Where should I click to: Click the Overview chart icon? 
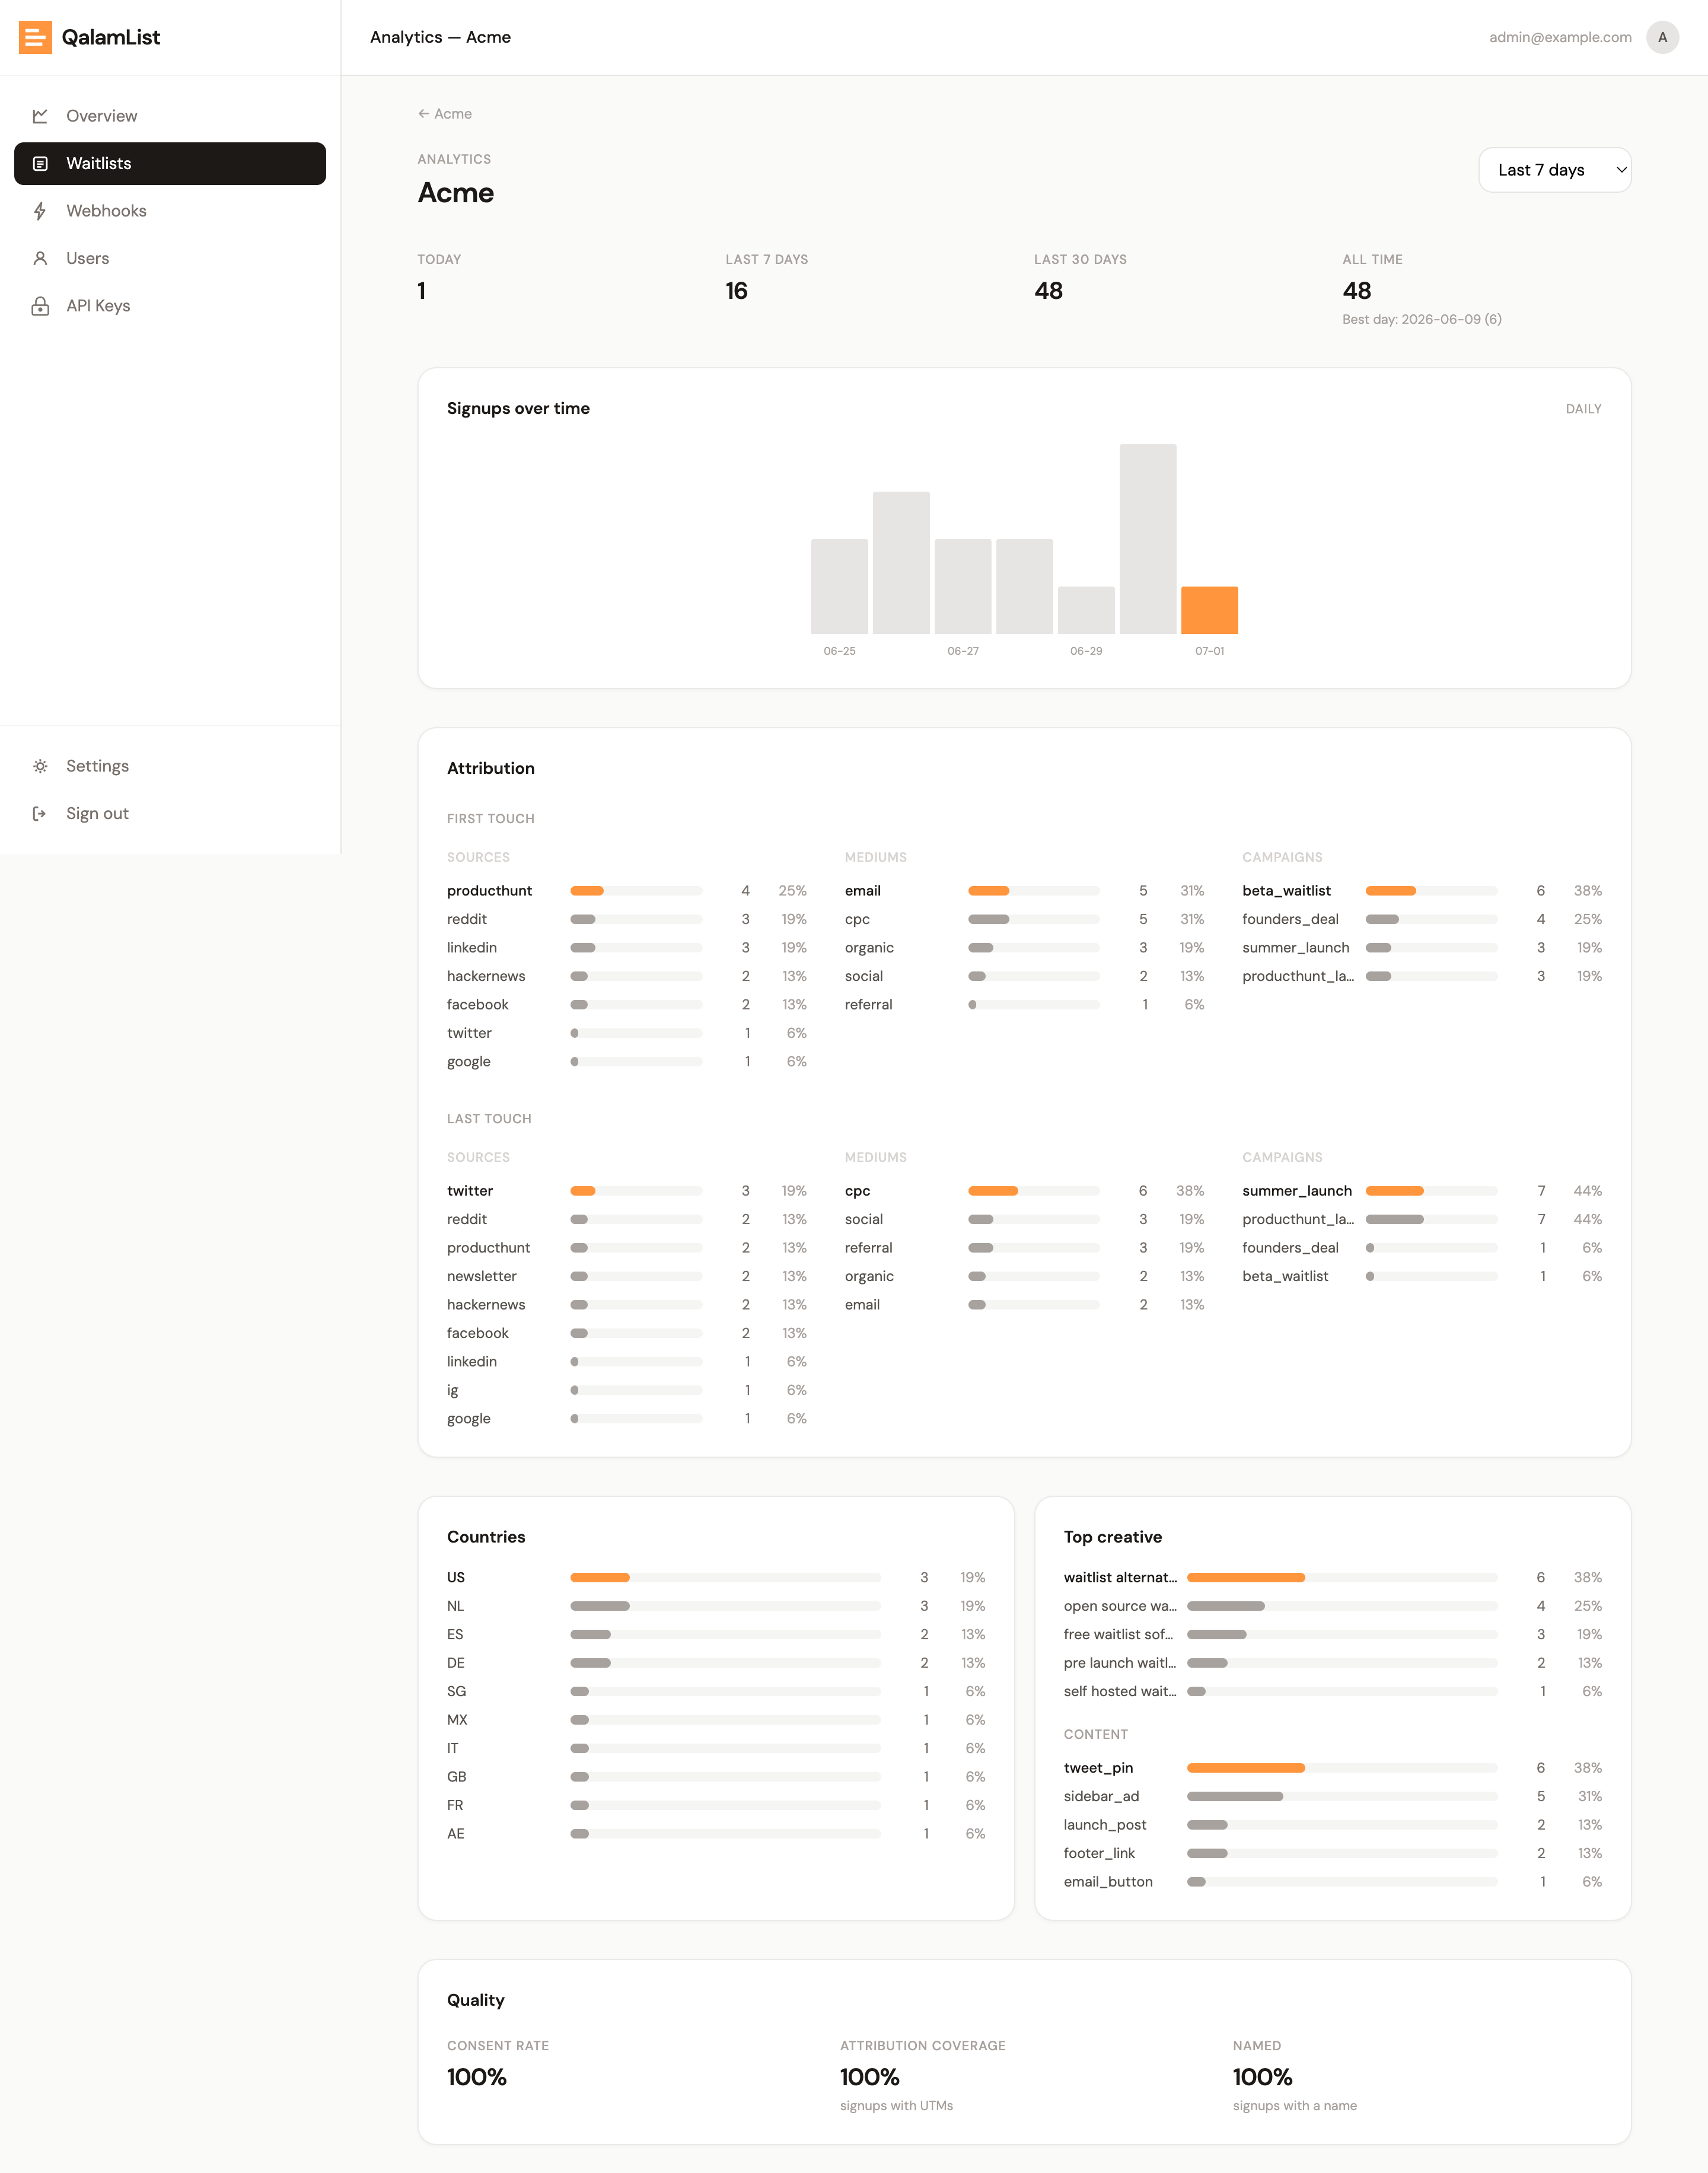click(40, 116)
